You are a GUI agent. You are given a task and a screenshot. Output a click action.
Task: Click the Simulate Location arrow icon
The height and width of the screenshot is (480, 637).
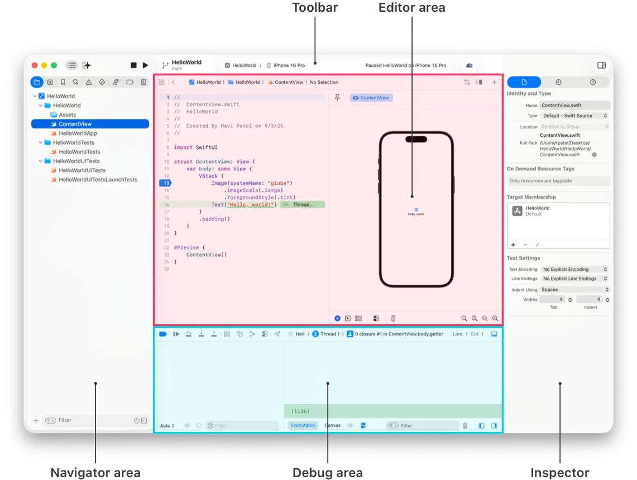[277, 334]
